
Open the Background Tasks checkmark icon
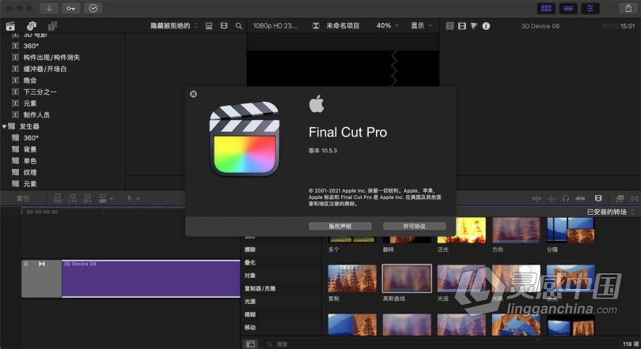pos(93,8)
